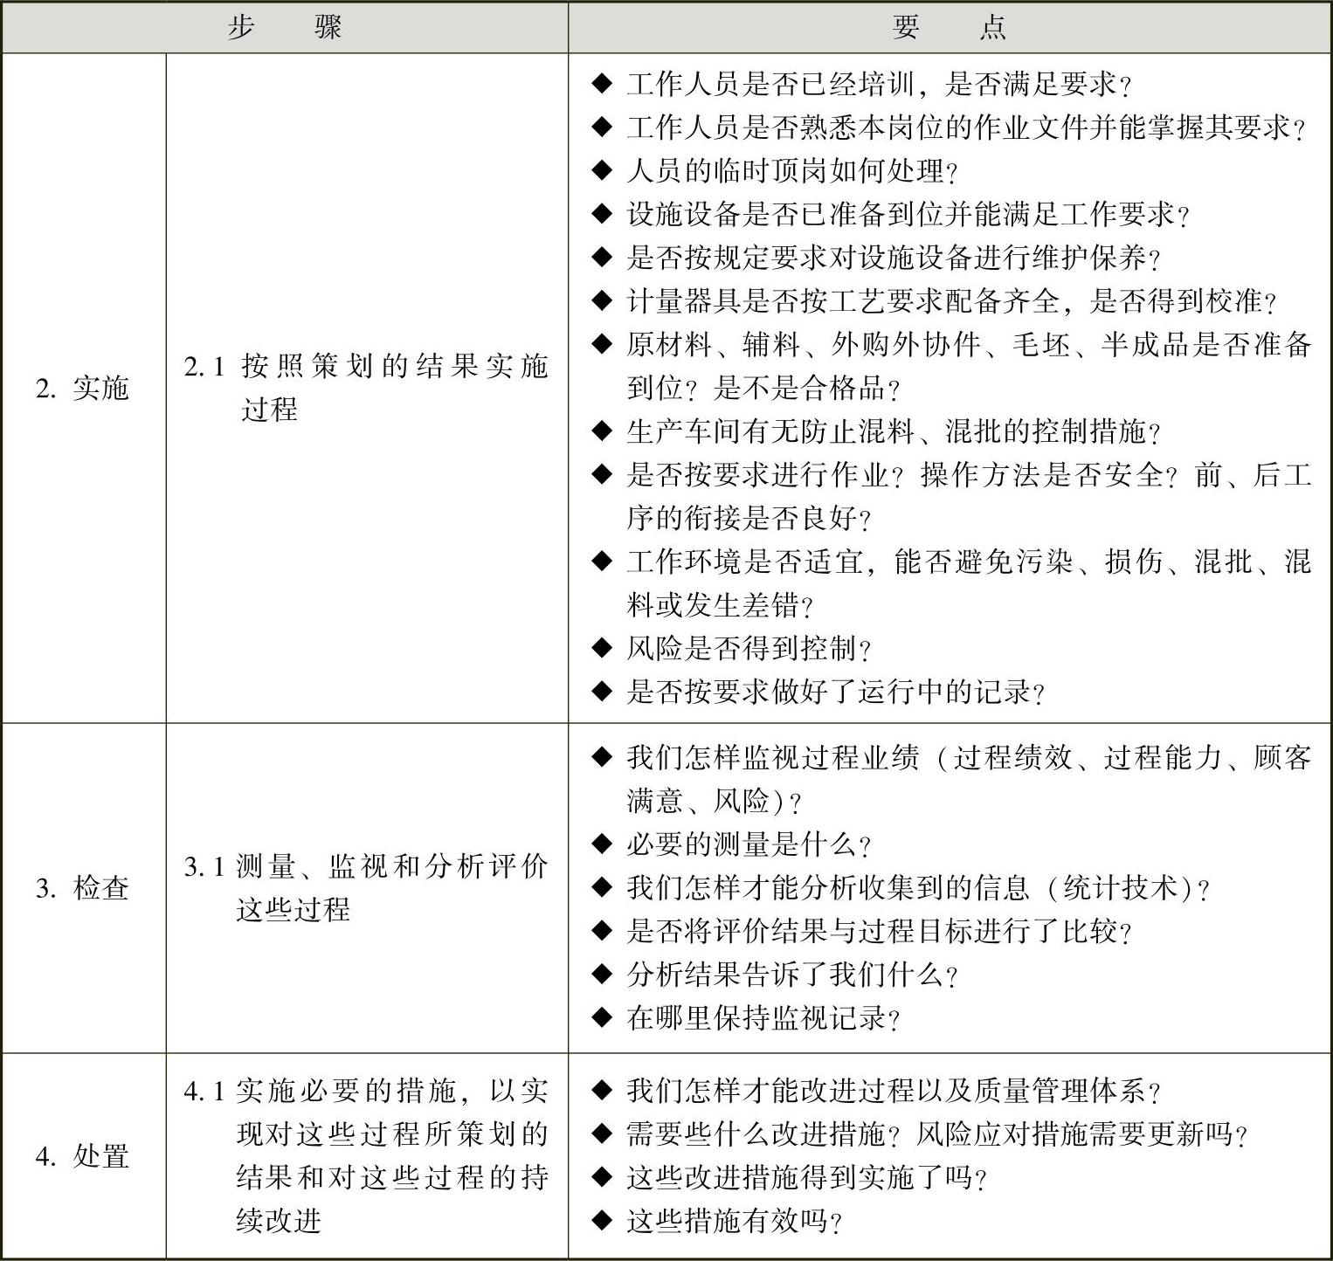The image size is (1333, 1261).
Task: Click the line about 计量器具 calibration
Action: pos(935,301)
